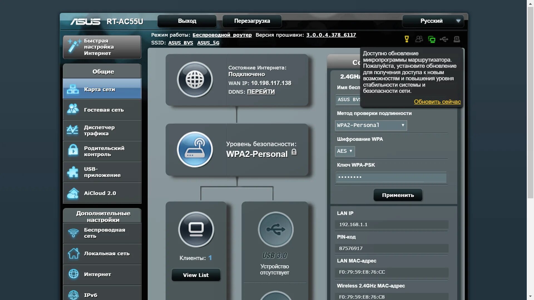534x300 pixels.
Task: Open the AES encryption dropdown
Action: pyautogui.click(x=345, y=151)
